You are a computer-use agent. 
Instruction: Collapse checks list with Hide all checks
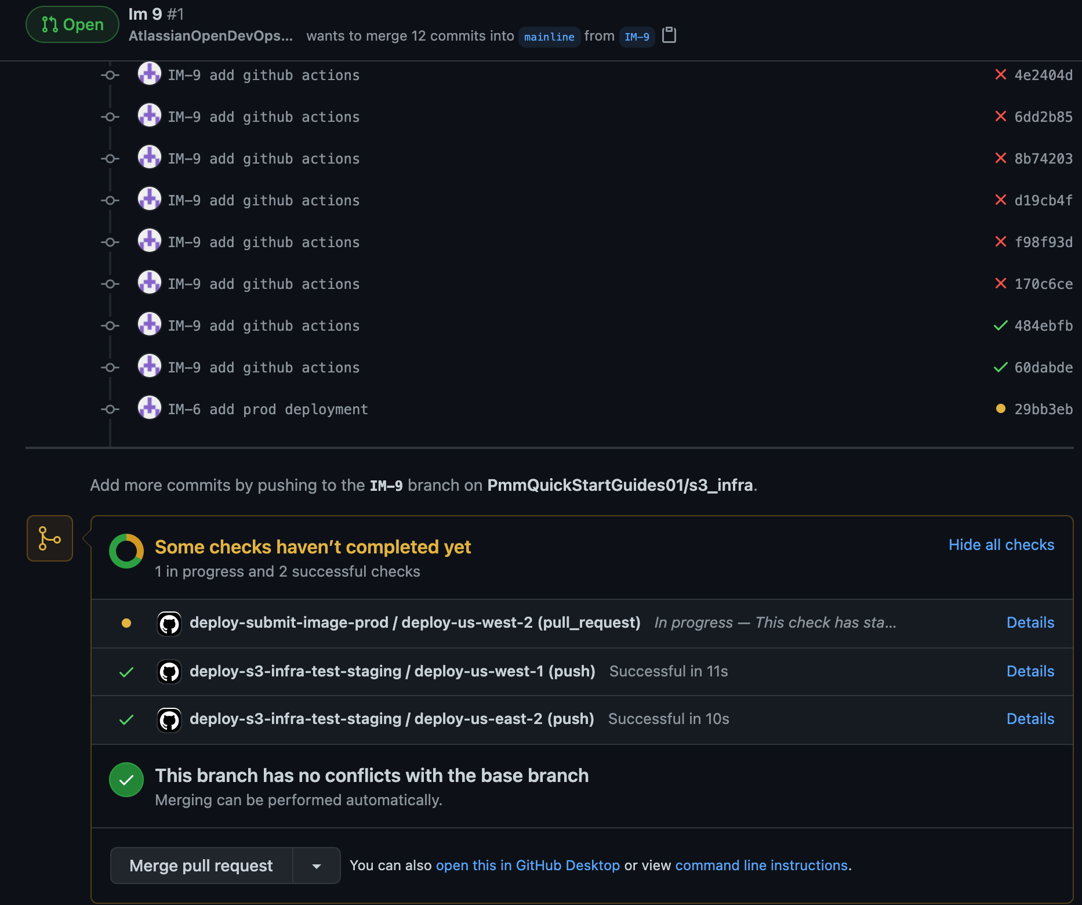1001,545
